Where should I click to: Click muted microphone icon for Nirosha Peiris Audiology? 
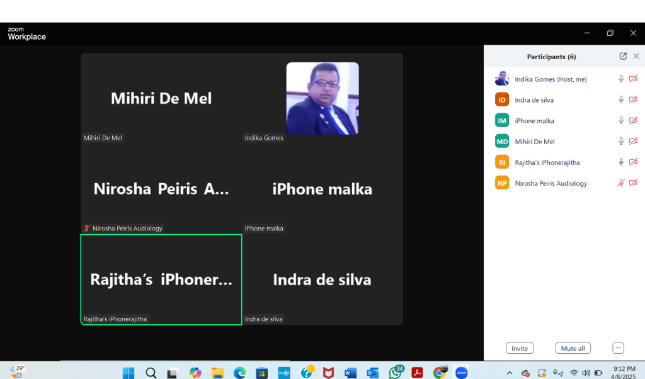point(620,183)
